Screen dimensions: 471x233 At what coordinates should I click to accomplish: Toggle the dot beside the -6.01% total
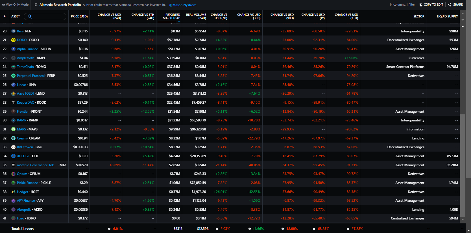click(x=109, y=229)
